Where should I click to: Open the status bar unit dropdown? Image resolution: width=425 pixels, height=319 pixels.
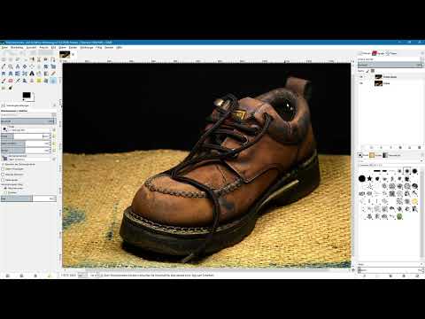tap(83, 275)
